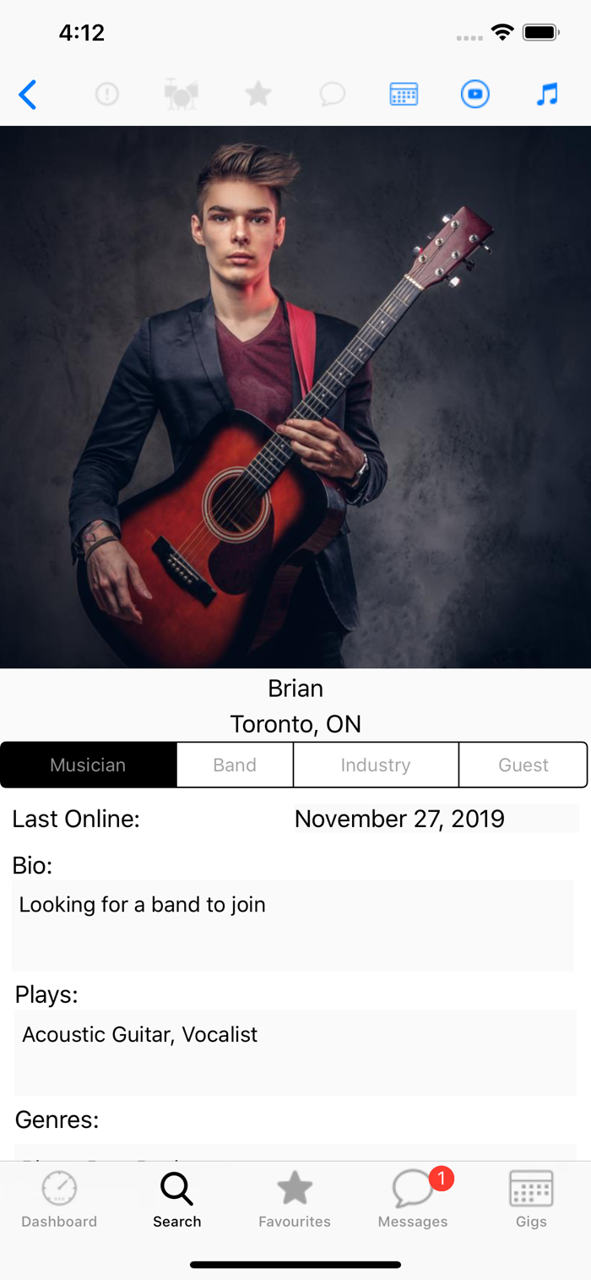Tap the greyed drum kit icon
This screenshot has width=591, height=1280.
tap(182, 94)
